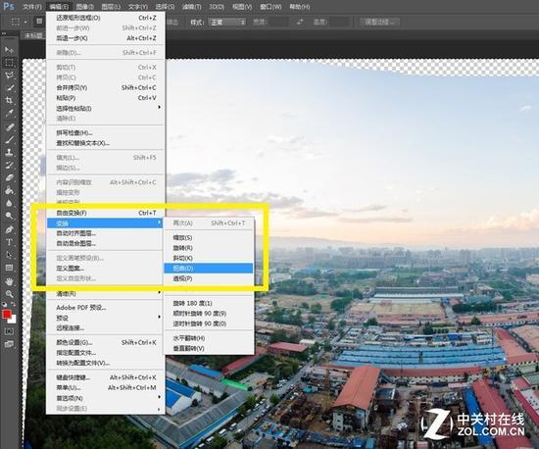
Task: Select the Eyedropper tool
Action: [9, 113]
